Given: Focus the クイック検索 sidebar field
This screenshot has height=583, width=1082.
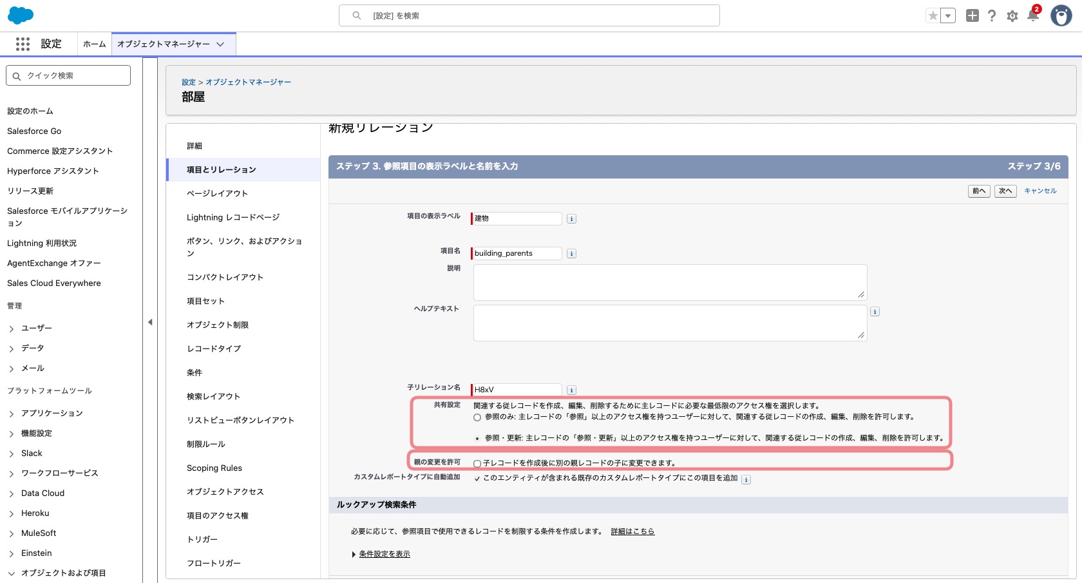Looking at the screenshot, I should pyautogui.click(x=68, y=75).
